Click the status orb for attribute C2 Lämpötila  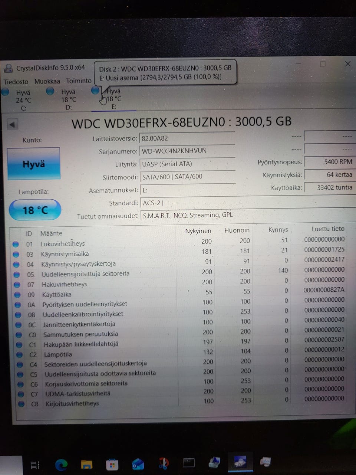click(20, 355)
